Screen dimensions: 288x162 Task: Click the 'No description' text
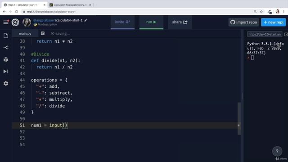point(47,24)
